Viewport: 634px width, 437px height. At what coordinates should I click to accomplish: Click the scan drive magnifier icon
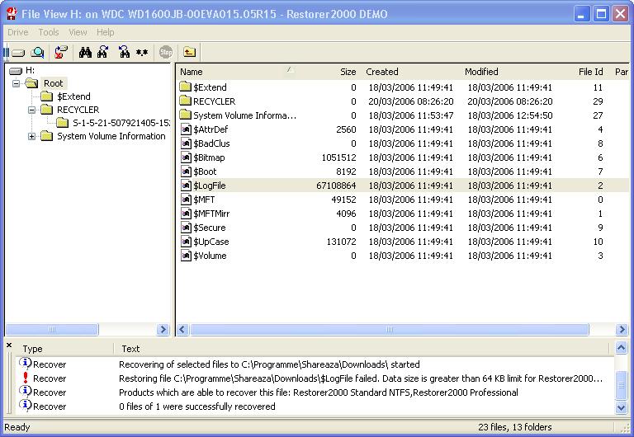click(x=38, y=52)
